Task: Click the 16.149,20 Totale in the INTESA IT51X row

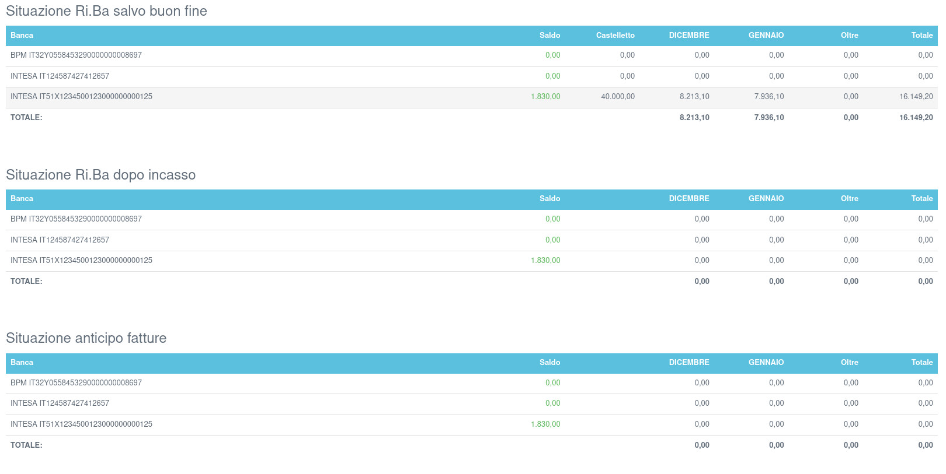Action: pyautogui.click(x=916, y=97)
